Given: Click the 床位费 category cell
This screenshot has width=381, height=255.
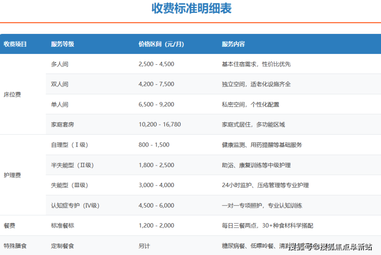Looking at the screenshot, I should pos(12,95).
